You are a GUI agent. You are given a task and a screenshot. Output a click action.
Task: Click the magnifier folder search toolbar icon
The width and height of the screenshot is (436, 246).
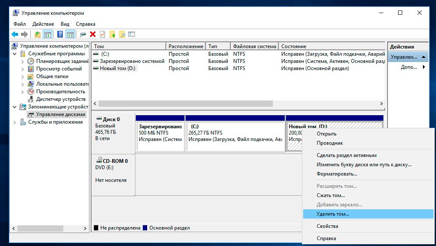pos(122,35)
